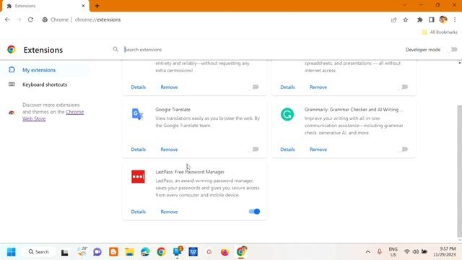Click the Grammarly extension icon
Viewport: 462px width, 260px height.
click(x=287, y=114)
